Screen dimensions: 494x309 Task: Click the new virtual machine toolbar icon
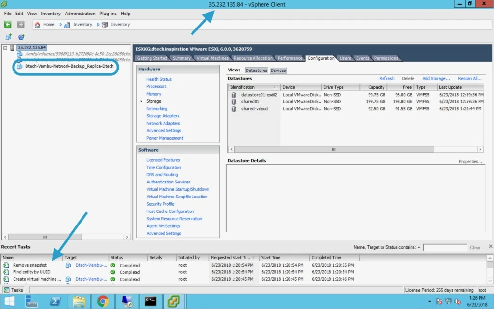click(x=9, y=37)
